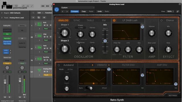
Task: Go to next preset arrow
Action: tap(67, 11)
